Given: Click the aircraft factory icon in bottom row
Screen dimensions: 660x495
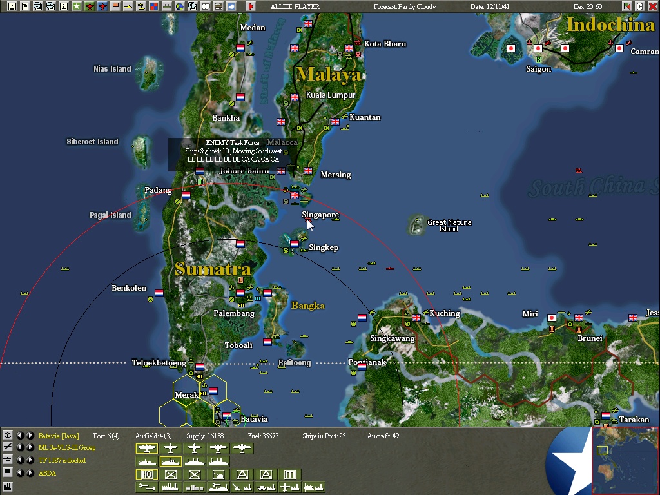Looking at the screenshot, I should click(x=290, y=487).
